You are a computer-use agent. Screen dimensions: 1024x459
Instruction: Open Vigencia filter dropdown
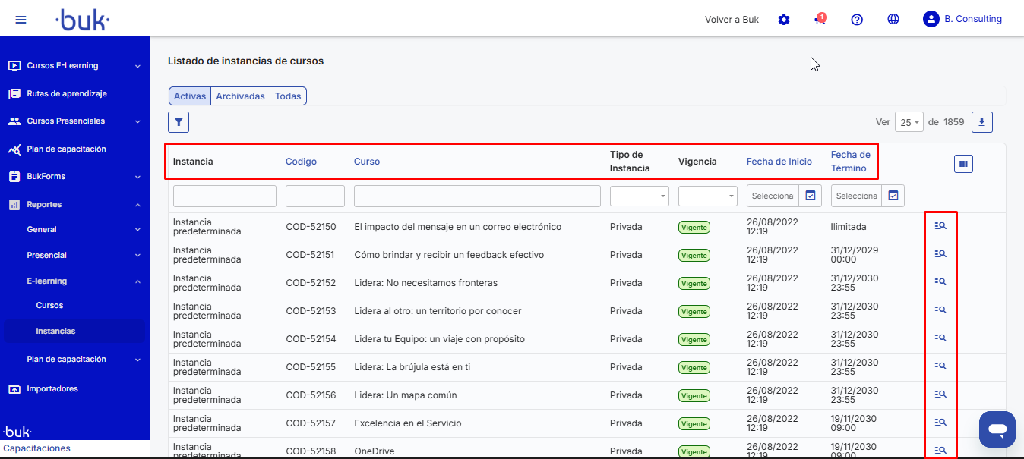tap(707, 196)
